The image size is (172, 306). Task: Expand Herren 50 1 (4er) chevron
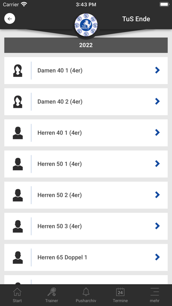[158, 164]
